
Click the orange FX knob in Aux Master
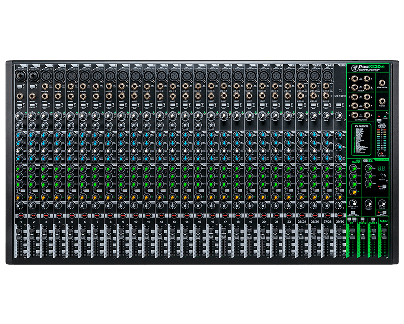point(352,191)
